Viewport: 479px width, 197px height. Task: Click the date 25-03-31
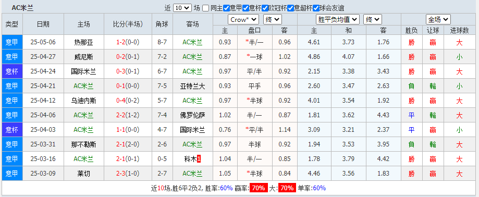tap(43, 144)
